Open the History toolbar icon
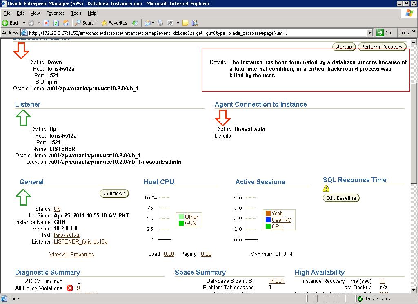The image size is (418, 304). click(135, 23)
